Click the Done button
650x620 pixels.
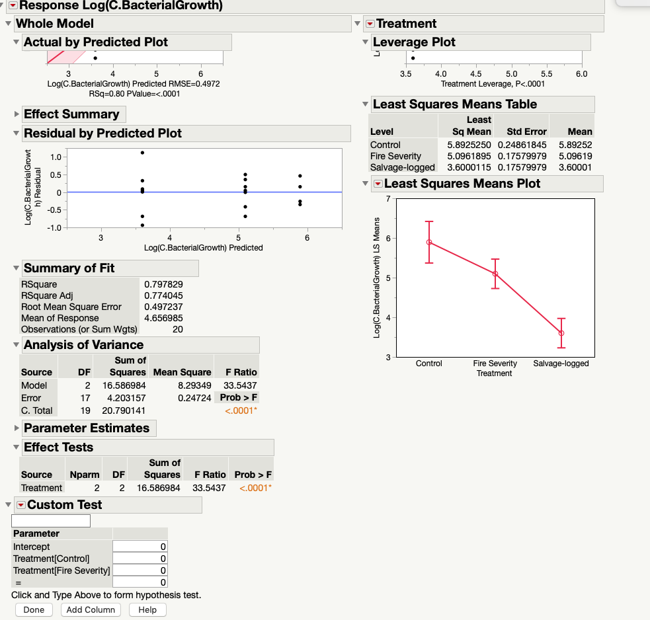(x=33, y=609)
